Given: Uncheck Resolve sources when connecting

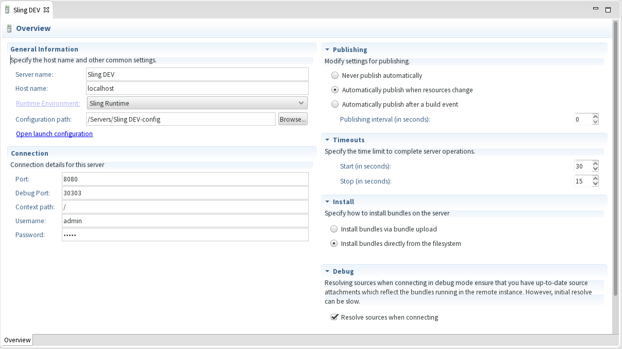Looking at the screenshot, I should coord(334,317).
